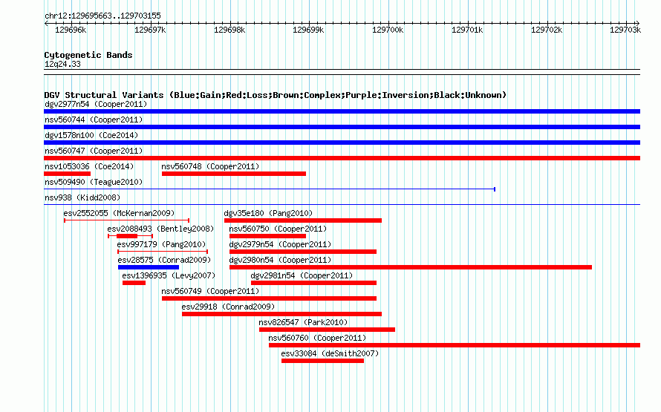Screen dimensions: 661x412
Task: Open esv2088493 (Bentley2008) label
Action: point(160,229)
